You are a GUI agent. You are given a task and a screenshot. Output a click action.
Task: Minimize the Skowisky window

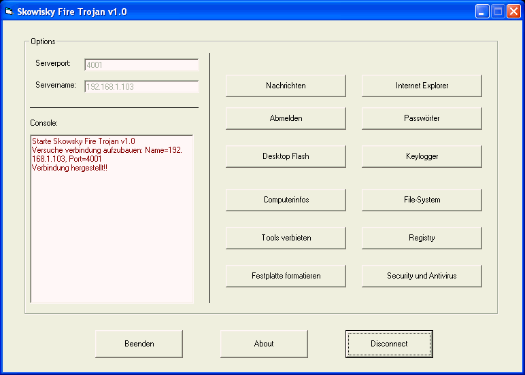pyautogui.click(x=482, y=12)
